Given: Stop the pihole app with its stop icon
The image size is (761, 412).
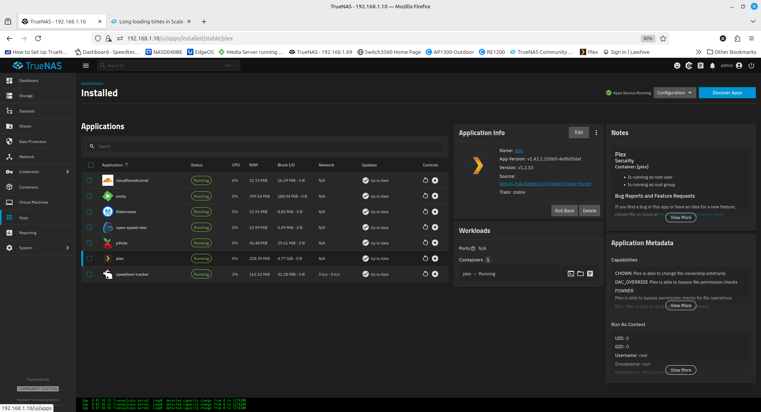Looking at the screenshot, I should [x=435, y=243].
